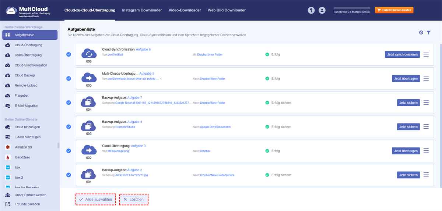Image resolution: width=442 pixels, height=211 pixels.
Task: Open the user account profile icon
Action: (322, 10)
